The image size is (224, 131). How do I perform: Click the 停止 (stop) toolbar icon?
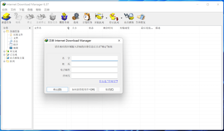(30, 18)
